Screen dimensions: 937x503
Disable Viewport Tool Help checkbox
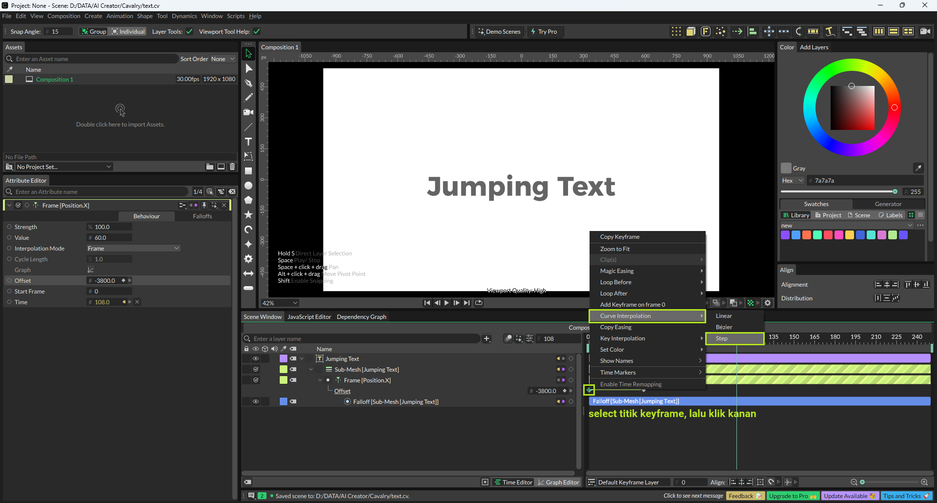click(257, 32)
